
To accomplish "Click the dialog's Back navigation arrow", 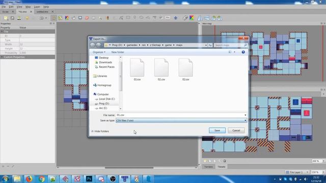I will 93,45.
